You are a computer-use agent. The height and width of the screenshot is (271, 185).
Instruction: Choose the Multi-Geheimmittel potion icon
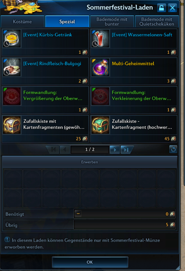[x=100, y=67]
